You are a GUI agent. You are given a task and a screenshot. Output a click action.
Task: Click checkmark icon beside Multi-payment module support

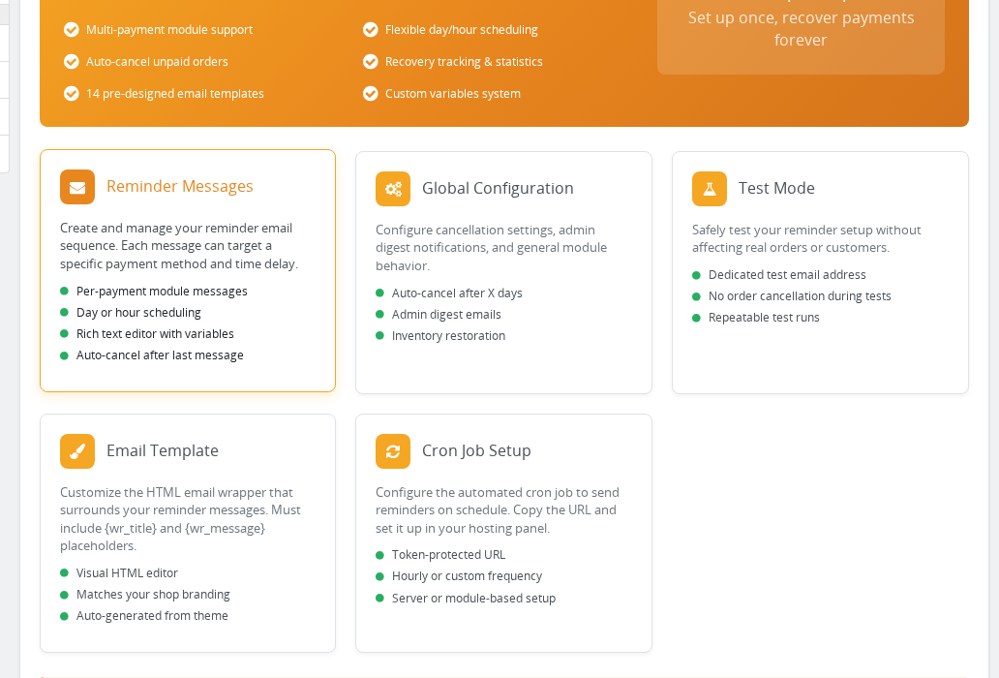coord(72,30)
